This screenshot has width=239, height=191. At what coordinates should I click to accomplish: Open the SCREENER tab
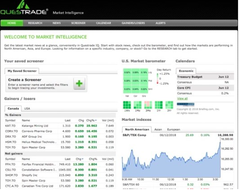78,23
